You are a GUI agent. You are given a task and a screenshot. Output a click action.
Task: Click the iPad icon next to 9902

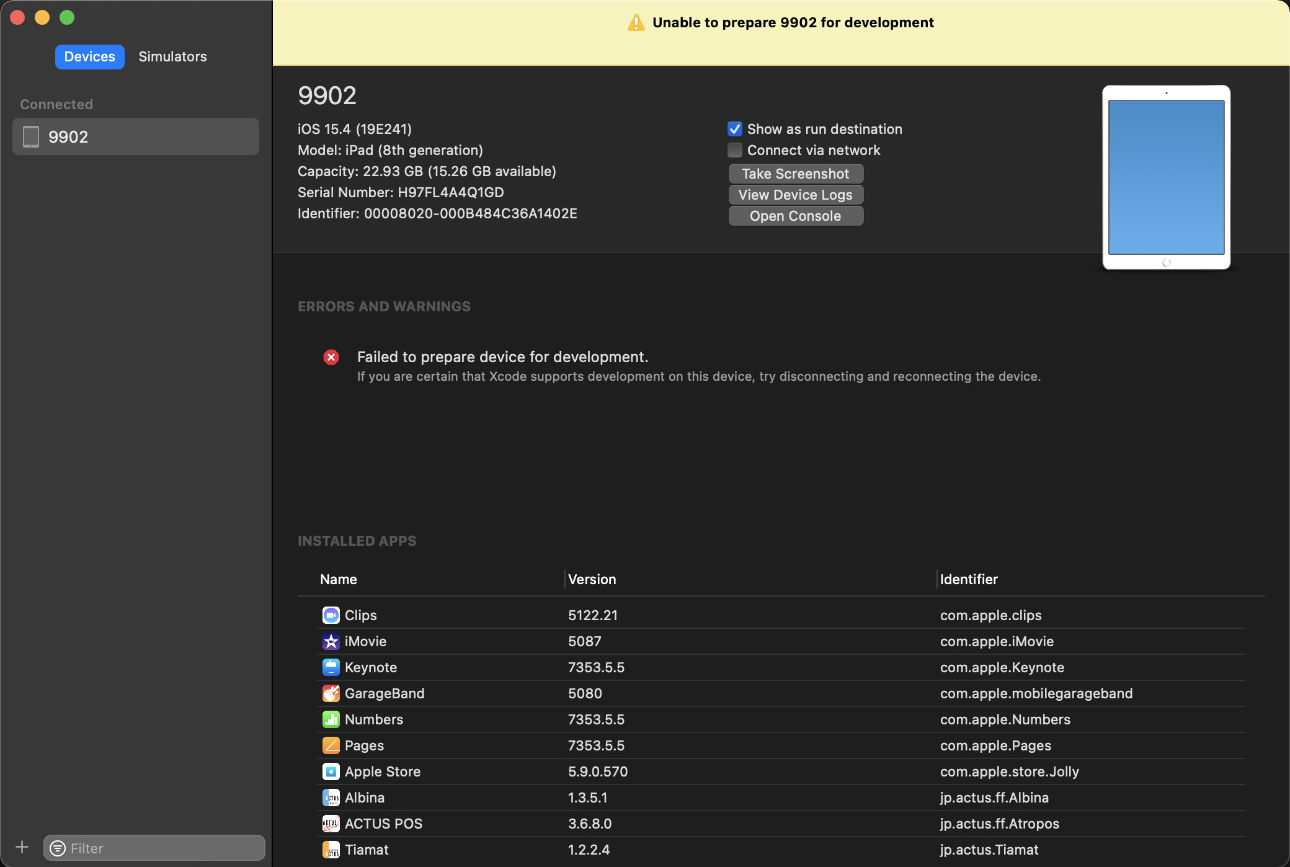click(x=31, y=136)
